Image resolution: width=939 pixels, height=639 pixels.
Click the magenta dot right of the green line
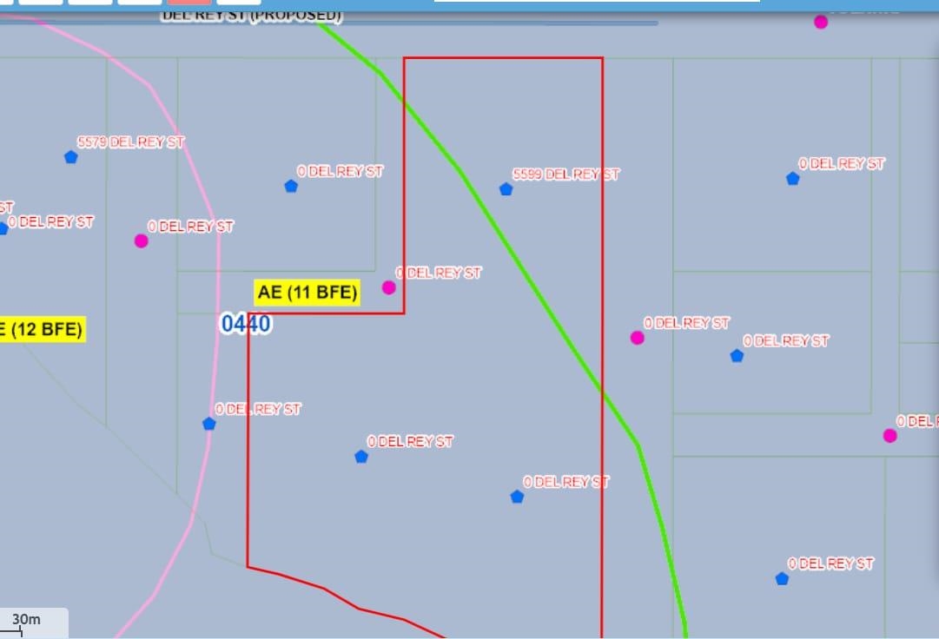(637, 338)
